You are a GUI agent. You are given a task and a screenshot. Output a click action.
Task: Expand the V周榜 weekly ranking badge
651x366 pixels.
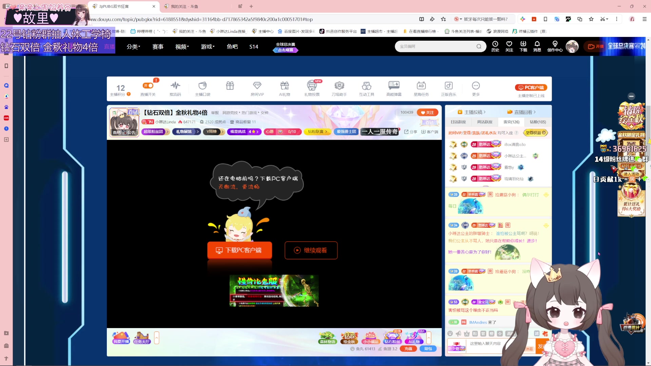click(214, 131)
